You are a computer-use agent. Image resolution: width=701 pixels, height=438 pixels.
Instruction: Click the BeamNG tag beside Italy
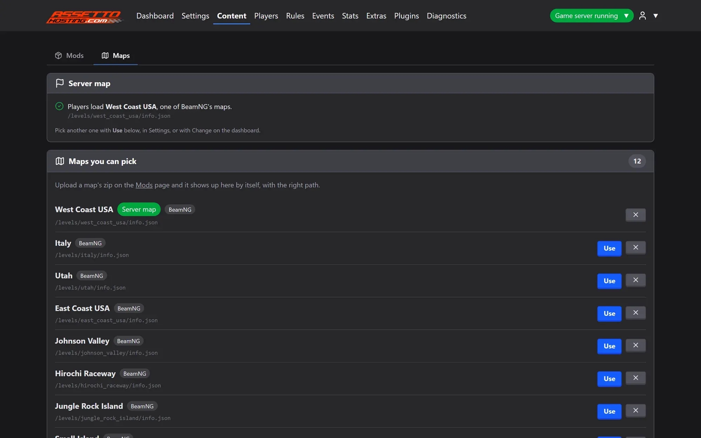[x=90, y=243]
